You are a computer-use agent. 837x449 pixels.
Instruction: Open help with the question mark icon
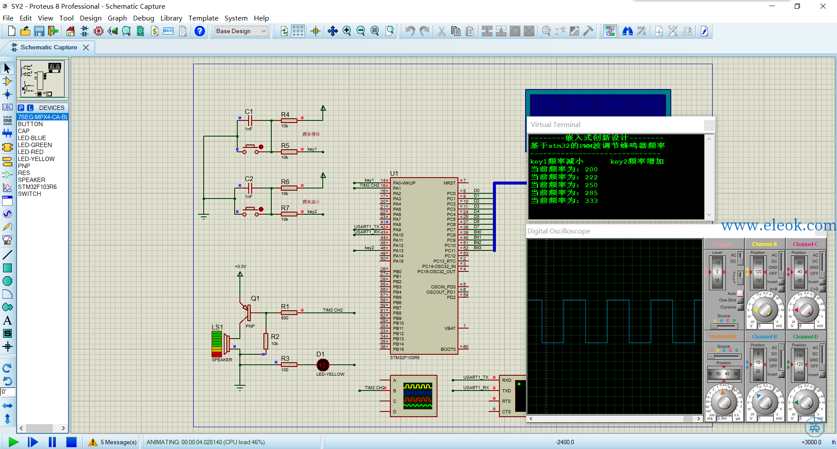[199, 31]
